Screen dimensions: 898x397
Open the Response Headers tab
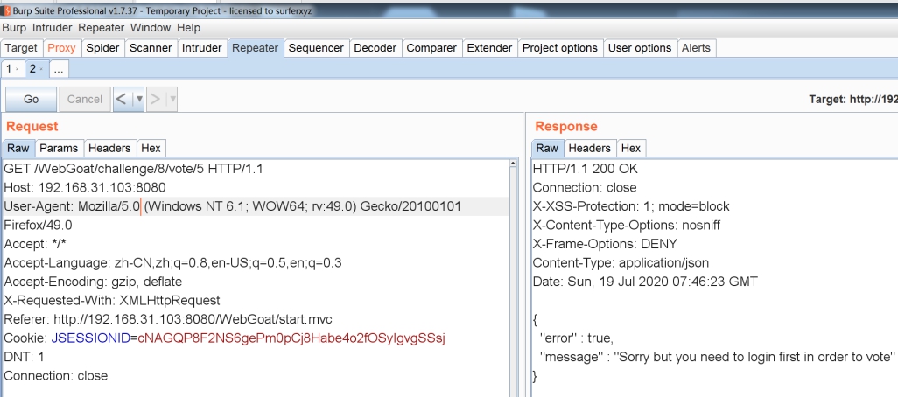click(x=589, y=148)
